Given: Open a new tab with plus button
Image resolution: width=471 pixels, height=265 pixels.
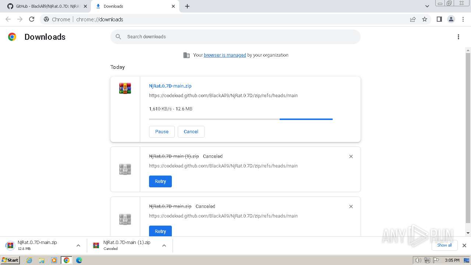Looking at the screenshot, I should [x=187, y=6].
